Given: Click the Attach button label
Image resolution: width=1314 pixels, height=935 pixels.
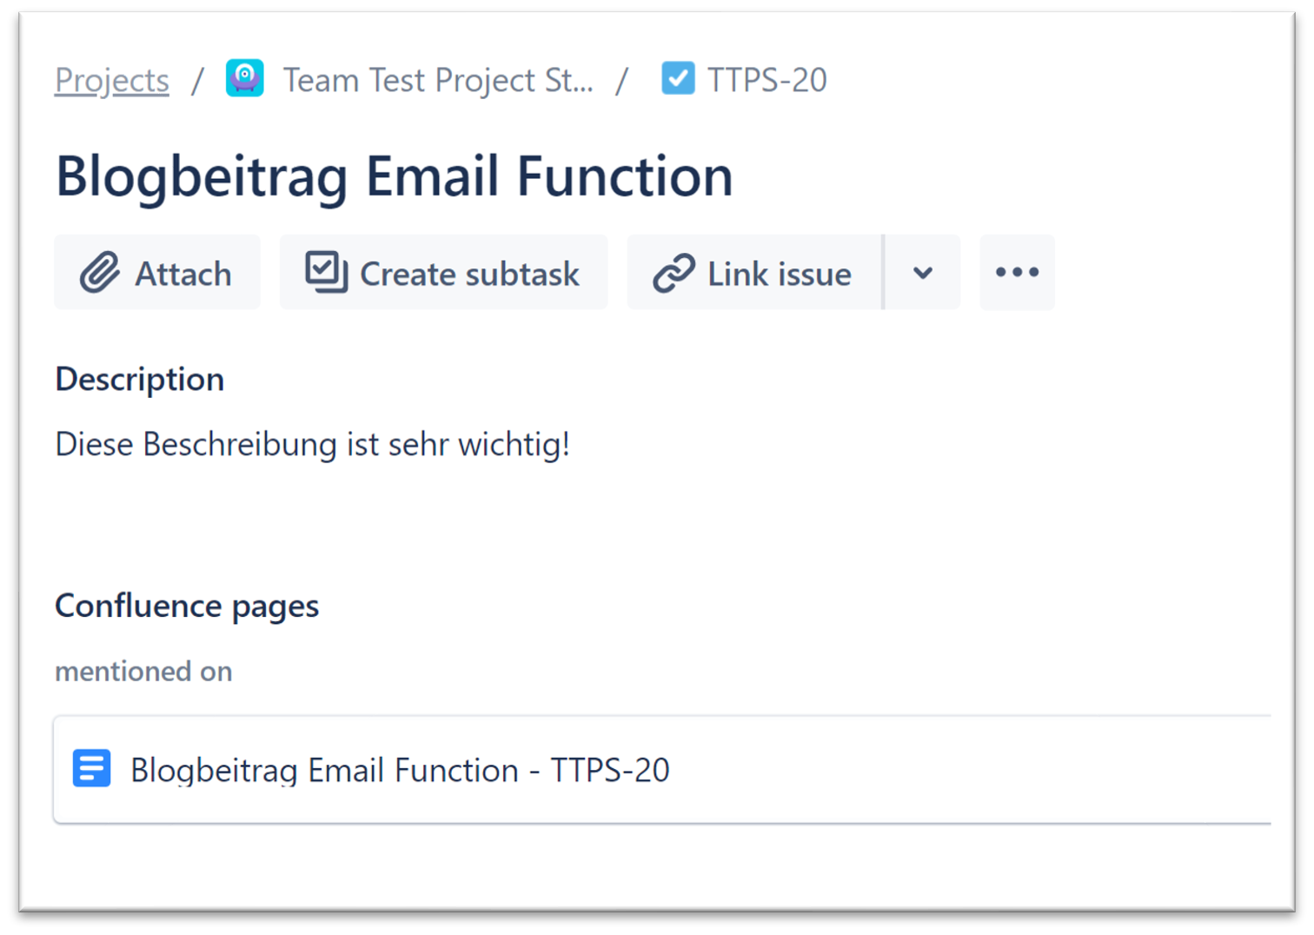Looking at the screenshot, I should [x=182, y=274].
